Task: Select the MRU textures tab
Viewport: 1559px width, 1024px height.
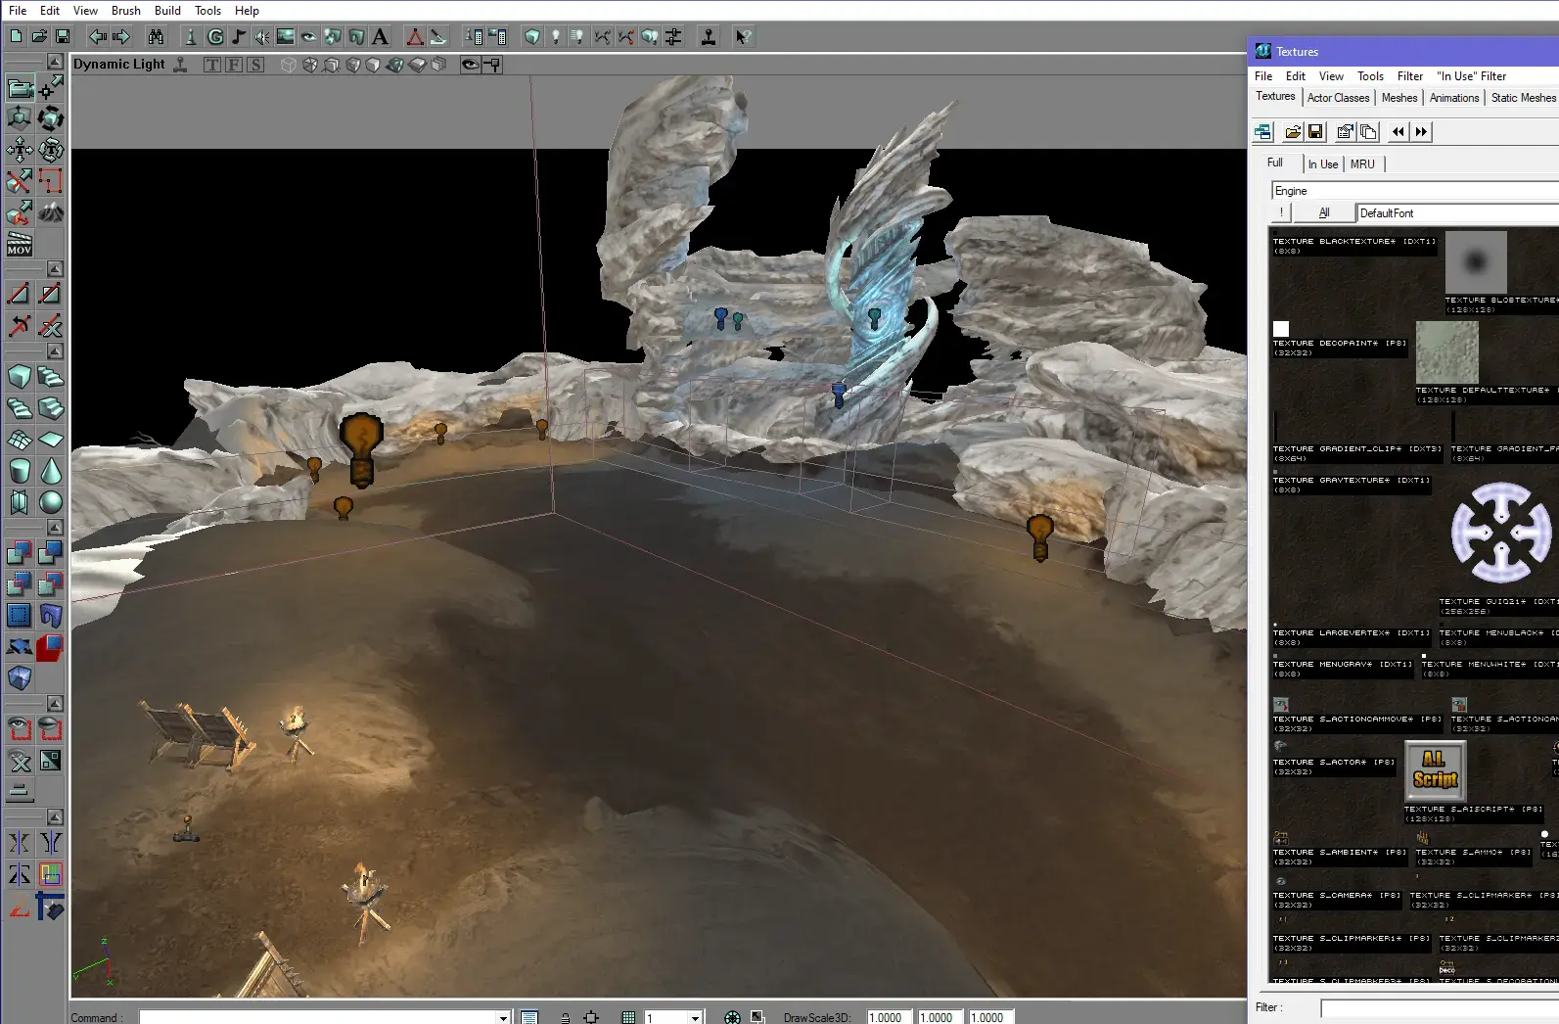Action: 1362,164
